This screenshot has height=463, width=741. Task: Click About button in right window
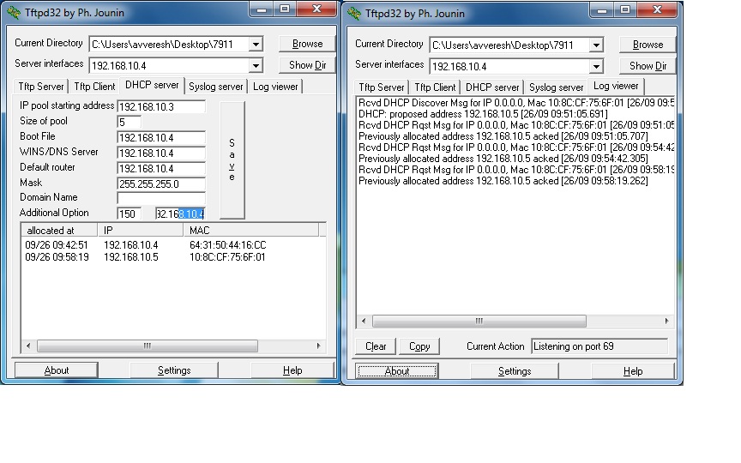point(396,371)
